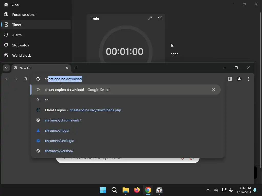Open cheatengine.org/downloads.php suggestion
This screenshot has height=196, width=262.
click(125, 110)
